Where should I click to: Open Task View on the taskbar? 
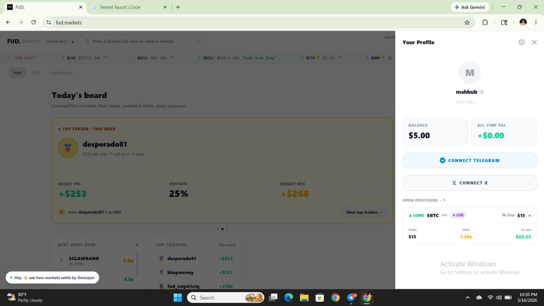pos(273,298)
